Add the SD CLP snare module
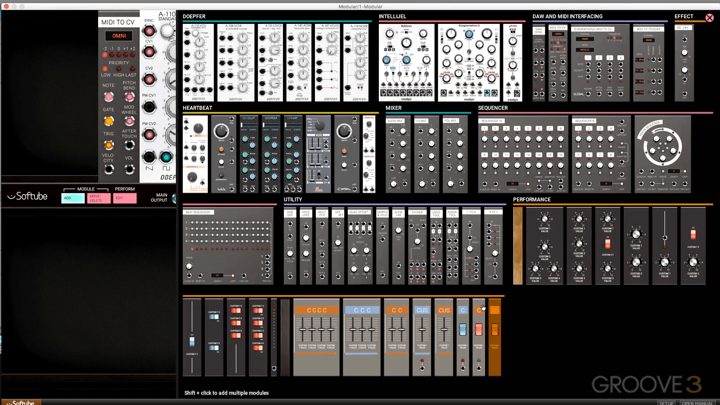The width and height of the screenshot is (720, 405). (248, 154)
